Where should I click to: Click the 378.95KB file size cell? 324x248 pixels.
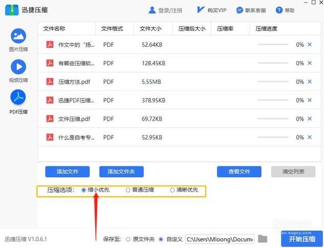(x=153, y=101)
